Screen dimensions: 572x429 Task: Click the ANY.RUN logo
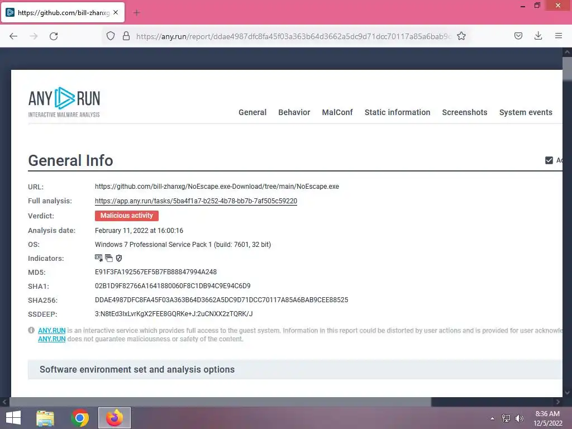(64, 102)
